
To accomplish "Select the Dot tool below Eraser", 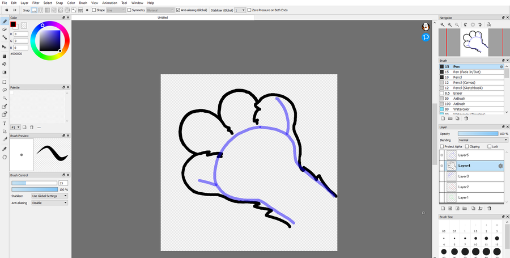I will pos(5,37).
